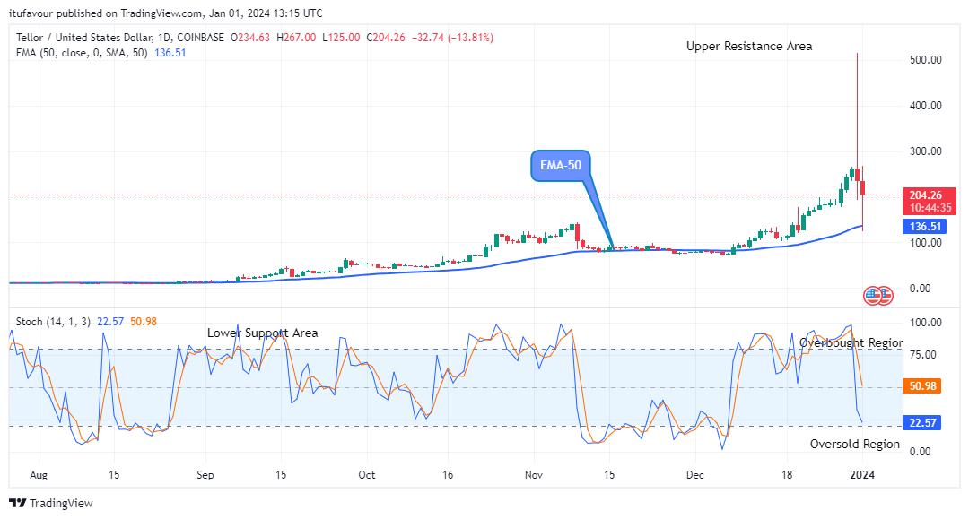Select the Lower Support Area text annotation
The image size is (969, 519).
(x=262, y=333)
